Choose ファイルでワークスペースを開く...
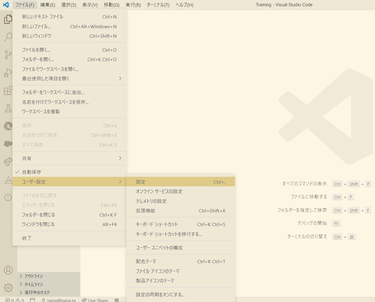Viewport: 375px width, 302px height. (69, 69)
